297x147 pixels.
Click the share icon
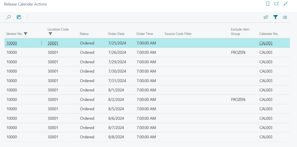pyautogui.click(x=266, y=17)
